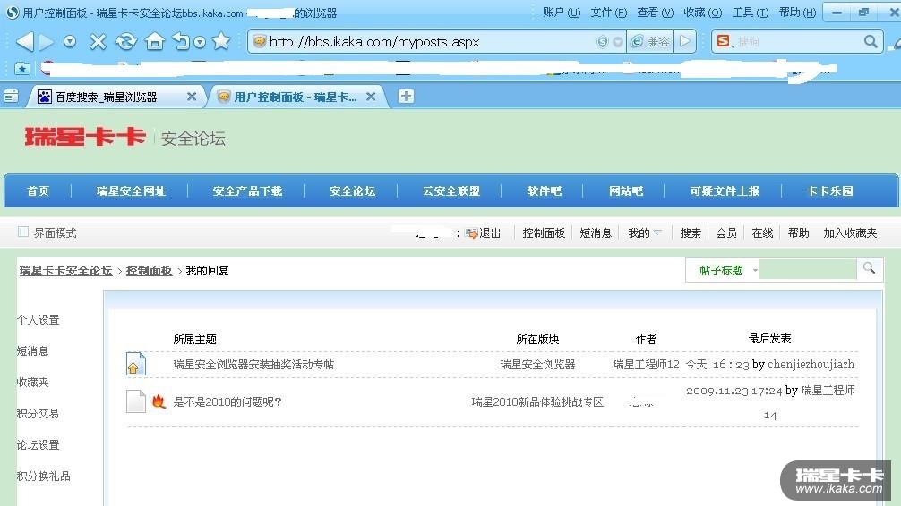Open 云安全联盟 in navigation bar

pyautogui.click(x=451, y=191)
